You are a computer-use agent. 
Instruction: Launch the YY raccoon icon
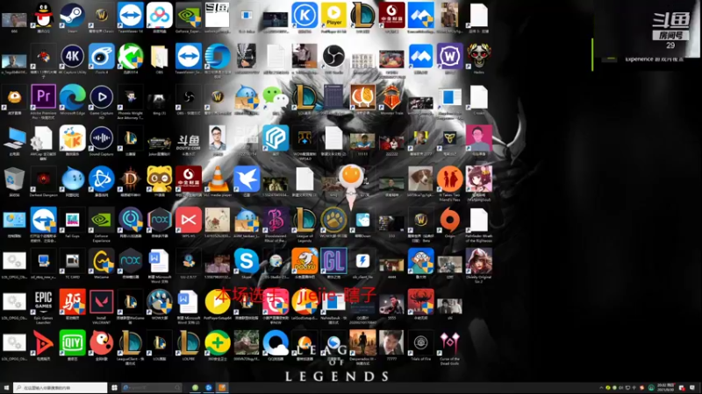(x=160, y=179)
